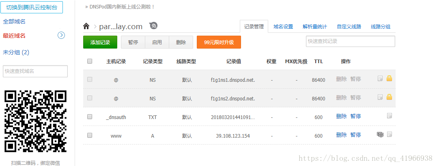Screen dimensions: 437x166
Task: Switch to 记录管理 tab
Action: [x=254, y=26]
